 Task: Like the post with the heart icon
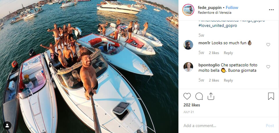tap(187, 96)
